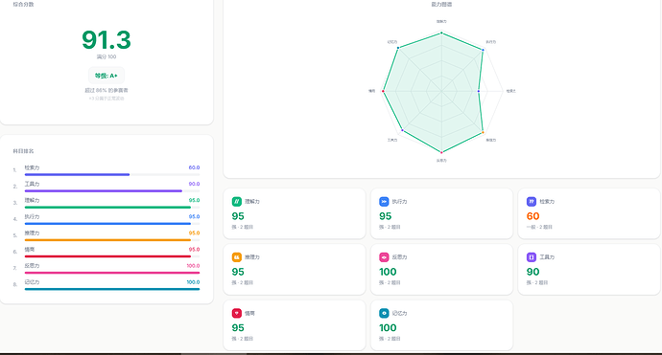
Task: Click the orange 推理力 ranking progress bar
Action: (112, 240)
